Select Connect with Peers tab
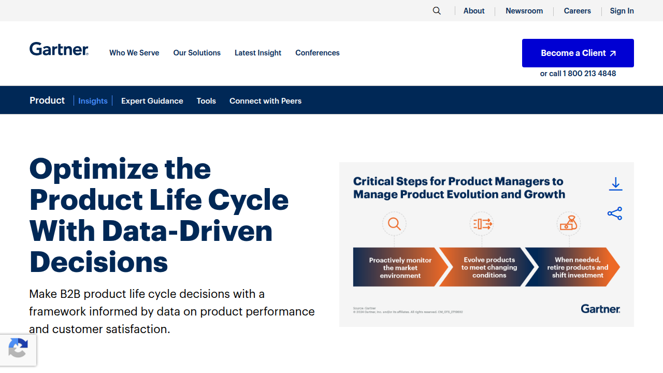The width and height of the screenshot is (663, 373). pyautogui.click(x=265, y=101)
